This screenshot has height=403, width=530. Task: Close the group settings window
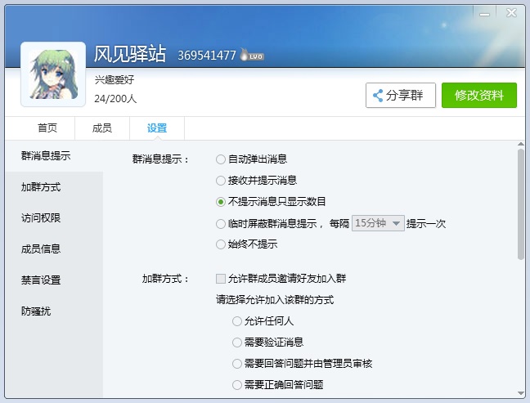click(511, 13)
